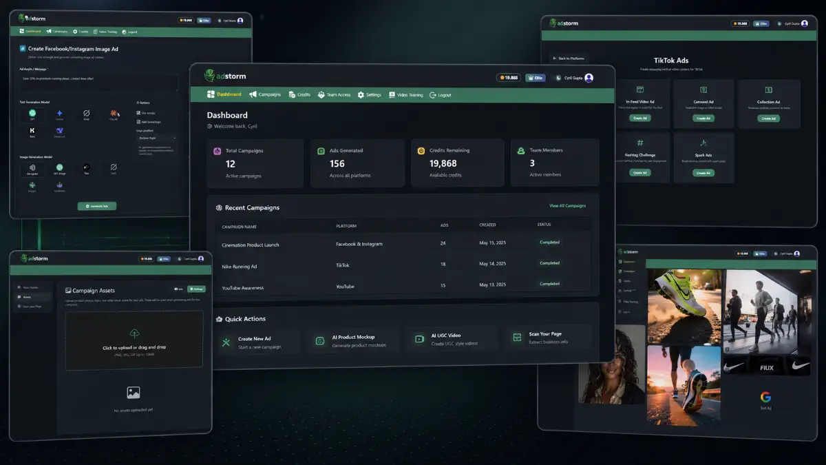Screen dimensions: 826x465
Task: Select the GPT Image generation model
Action: click(x=60, y=169)
